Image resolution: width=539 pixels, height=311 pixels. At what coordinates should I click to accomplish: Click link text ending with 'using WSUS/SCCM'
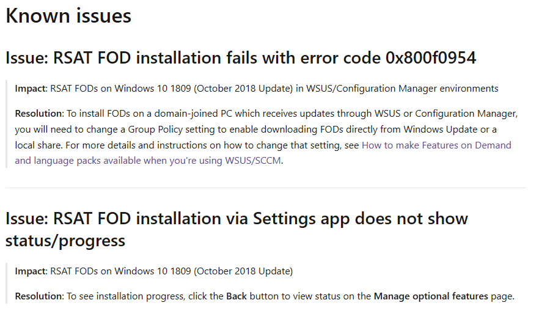(148, 161)
